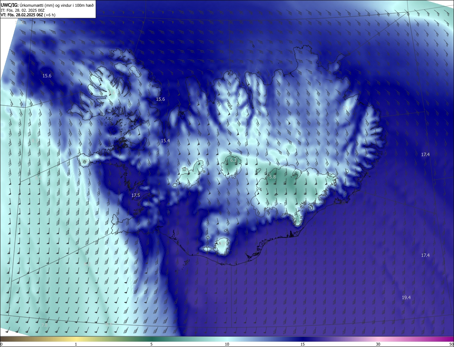Click the '1' tick on the colour scale

pyautogui.click(x=76, y=345)
